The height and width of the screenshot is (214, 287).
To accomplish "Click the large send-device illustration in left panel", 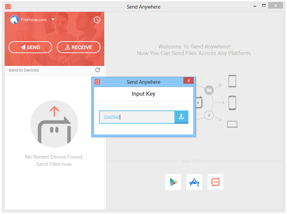I will tap(54, 124).
